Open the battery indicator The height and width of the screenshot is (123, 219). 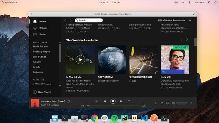click(x=199, y=2)
